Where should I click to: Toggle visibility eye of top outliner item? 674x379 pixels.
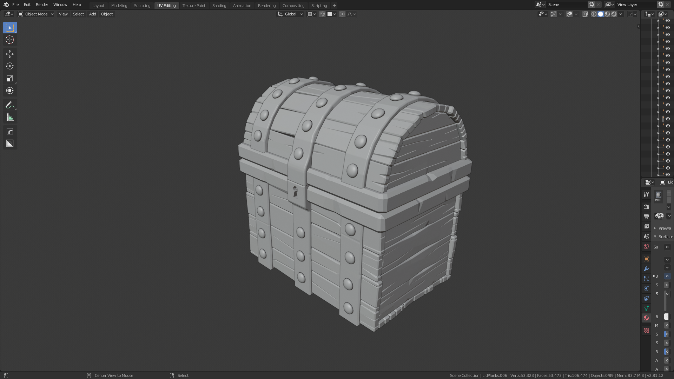click(668, 21)
